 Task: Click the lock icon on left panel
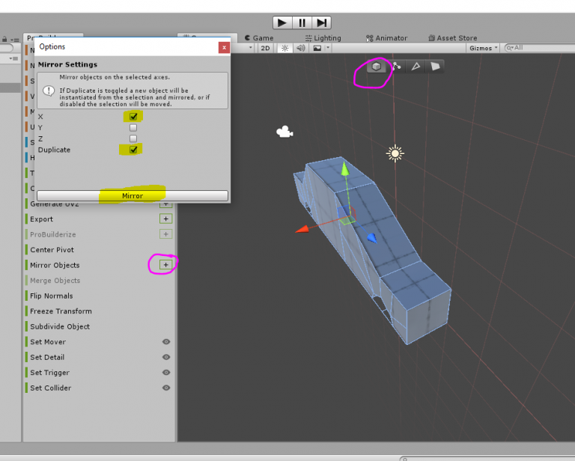4,39
